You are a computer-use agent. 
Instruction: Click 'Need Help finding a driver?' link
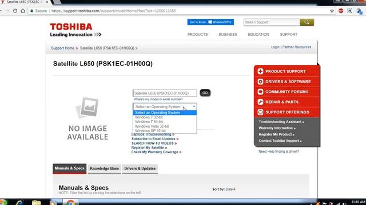(279, 151)
